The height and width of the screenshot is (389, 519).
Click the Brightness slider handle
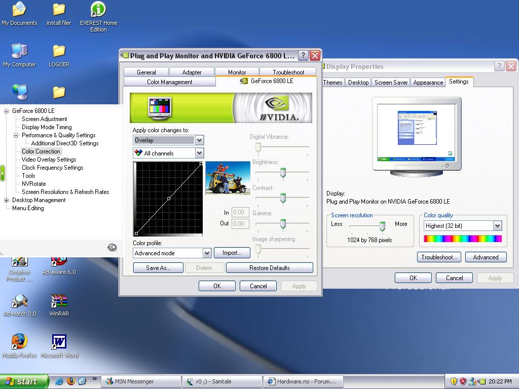[x=283, y=172]
